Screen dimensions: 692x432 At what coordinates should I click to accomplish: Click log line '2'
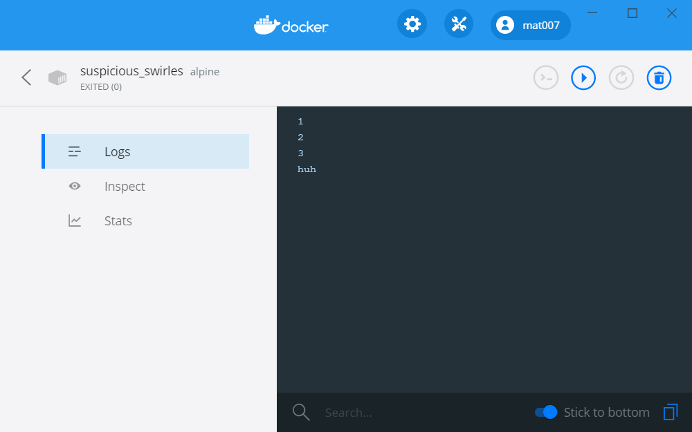(x=300, y=137)
